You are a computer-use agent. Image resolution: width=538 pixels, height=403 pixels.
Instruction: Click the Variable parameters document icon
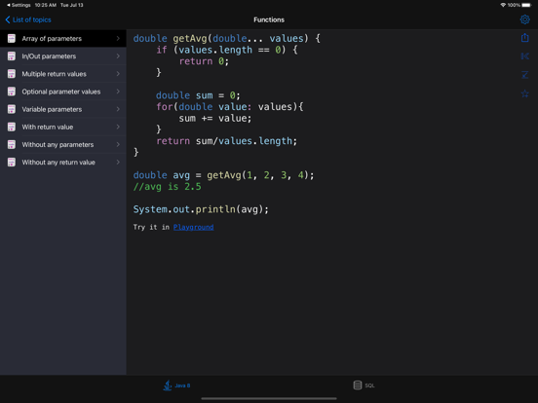(12, 109)
